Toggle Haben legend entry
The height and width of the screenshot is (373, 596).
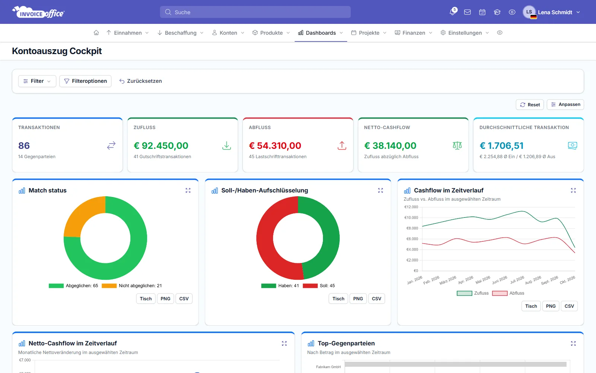(x=280, y=286)
